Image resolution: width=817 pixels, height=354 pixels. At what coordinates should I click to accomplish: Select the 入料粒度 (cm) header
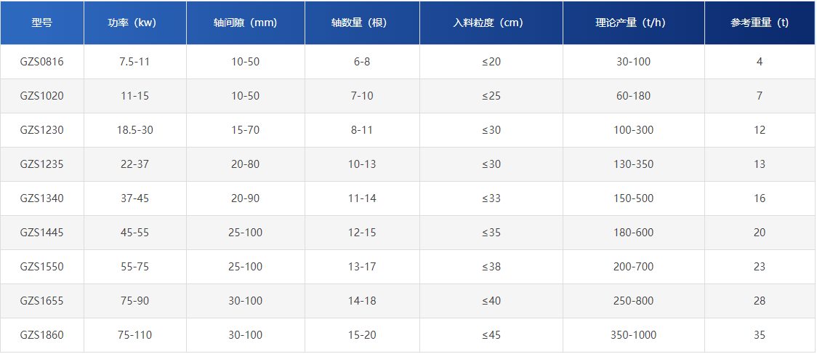pyautogui.click(x=491, y=23)
